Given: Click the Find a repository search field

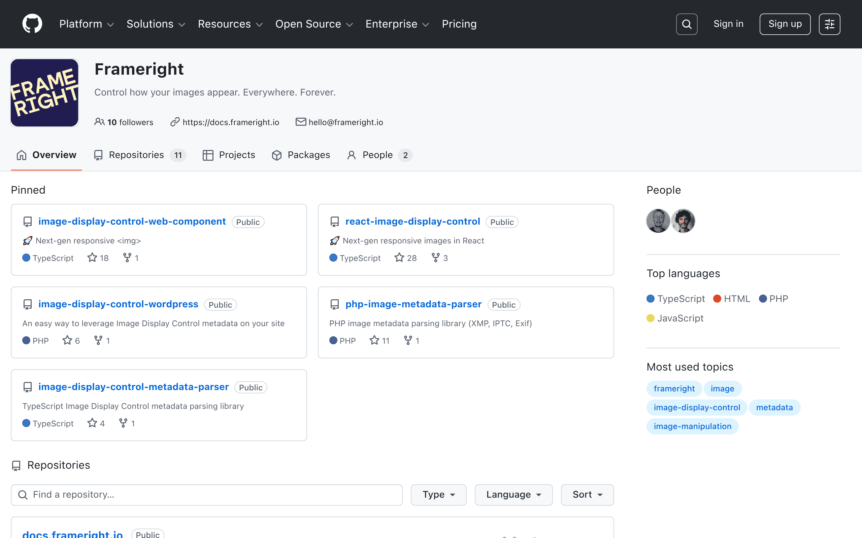Looking at the screenshot, I should (207, 495).
